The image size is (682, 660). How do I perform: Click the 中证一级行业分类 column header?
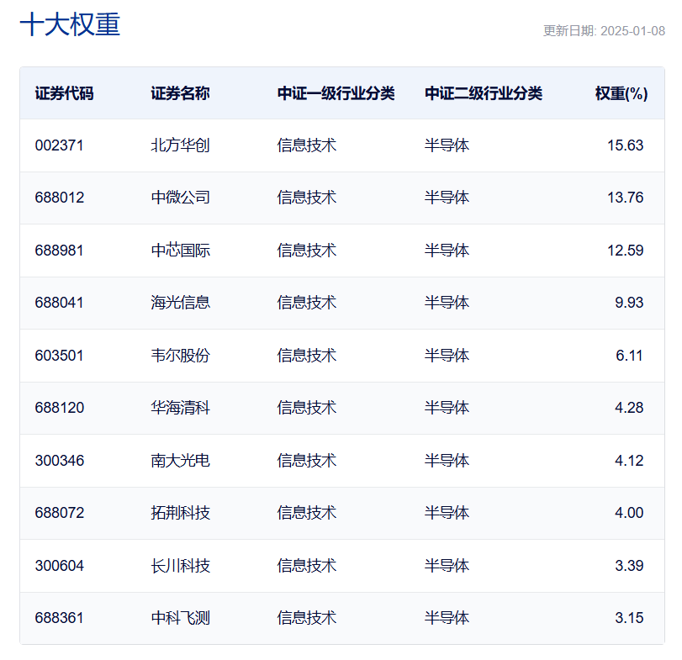click(x=336, y=93)
